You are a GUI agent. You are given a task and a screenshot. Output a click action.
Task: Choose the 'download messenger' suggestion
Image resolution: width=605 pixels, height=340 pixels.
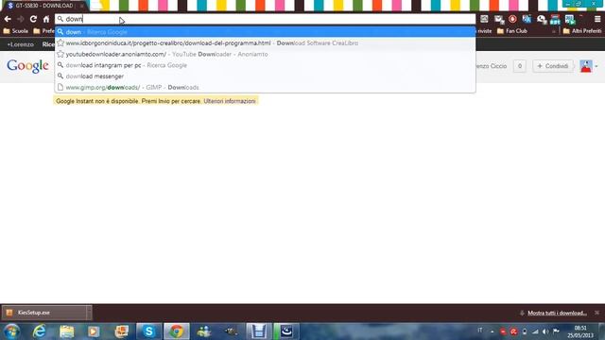[x=265, y=76]
